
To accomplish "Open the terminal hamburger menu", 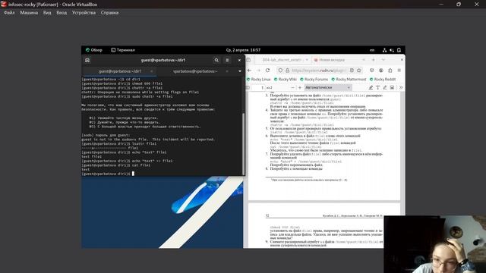I will point(227,60).
